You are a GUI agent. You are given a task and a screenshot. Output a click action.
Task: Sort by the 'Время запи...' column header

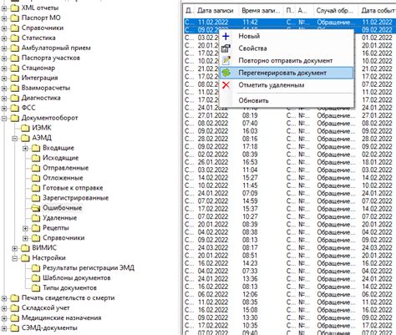[x=261, y=11]
